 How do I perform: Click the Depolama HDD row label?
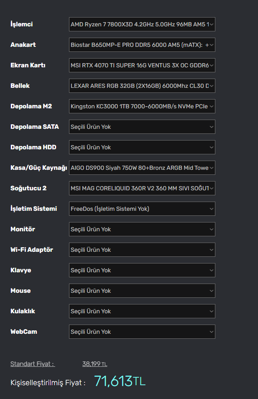click(33, 147)
